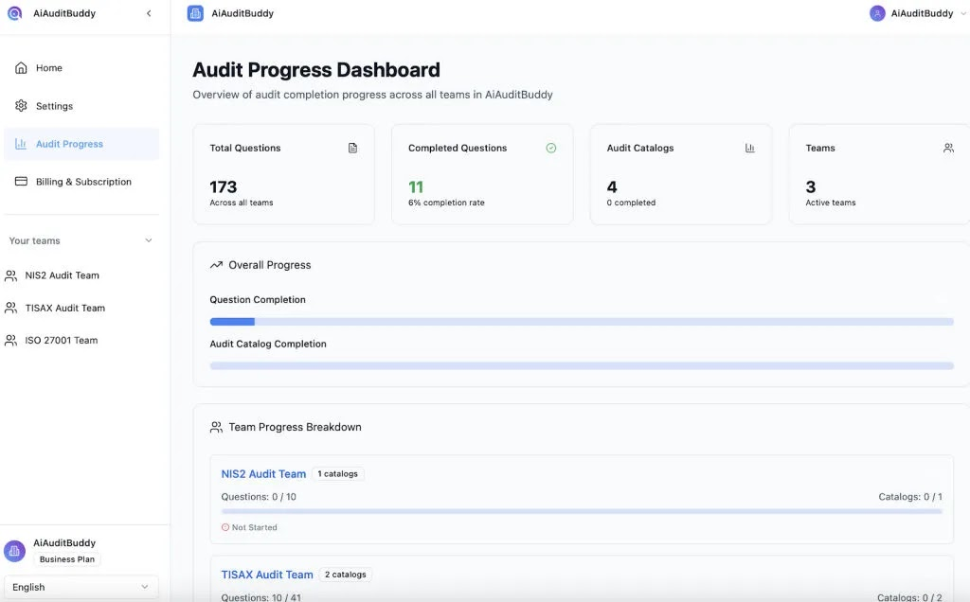This screenshot has height=602, width=970.
Task: Expand the AiAuditBuddy account dropdown arrow
Action: click(963, 13)
